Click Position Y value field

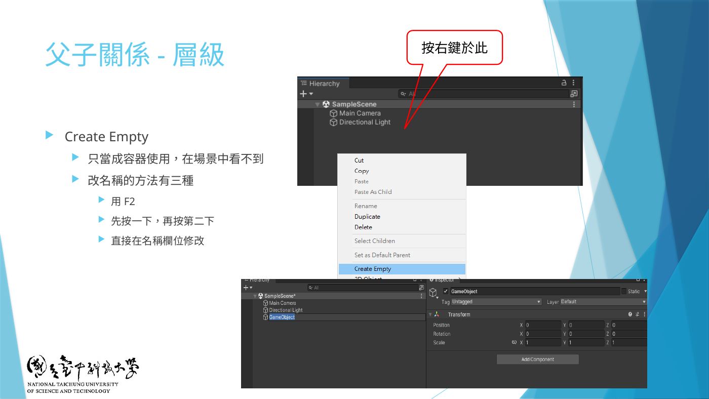coord(586,325)
